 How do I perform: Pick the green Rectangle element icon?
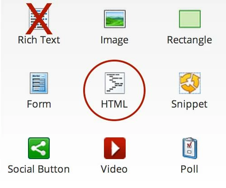(x=190, y=19)
